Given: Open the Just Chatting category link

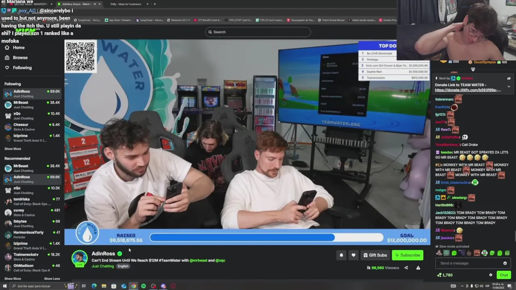Looking at the screenshot, I should [103, 266].
